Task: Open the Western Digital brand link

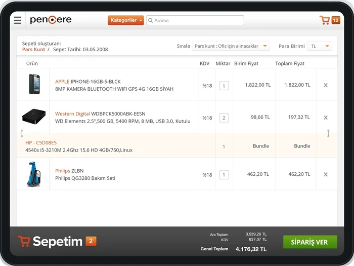Action: (72, 114)
